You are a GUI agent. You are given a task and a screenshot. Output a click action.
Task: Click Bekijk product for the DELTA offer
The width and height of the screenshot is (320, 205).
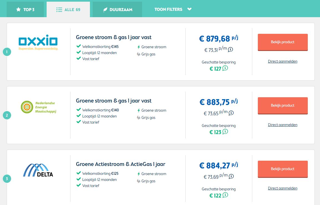pos(283,169)
